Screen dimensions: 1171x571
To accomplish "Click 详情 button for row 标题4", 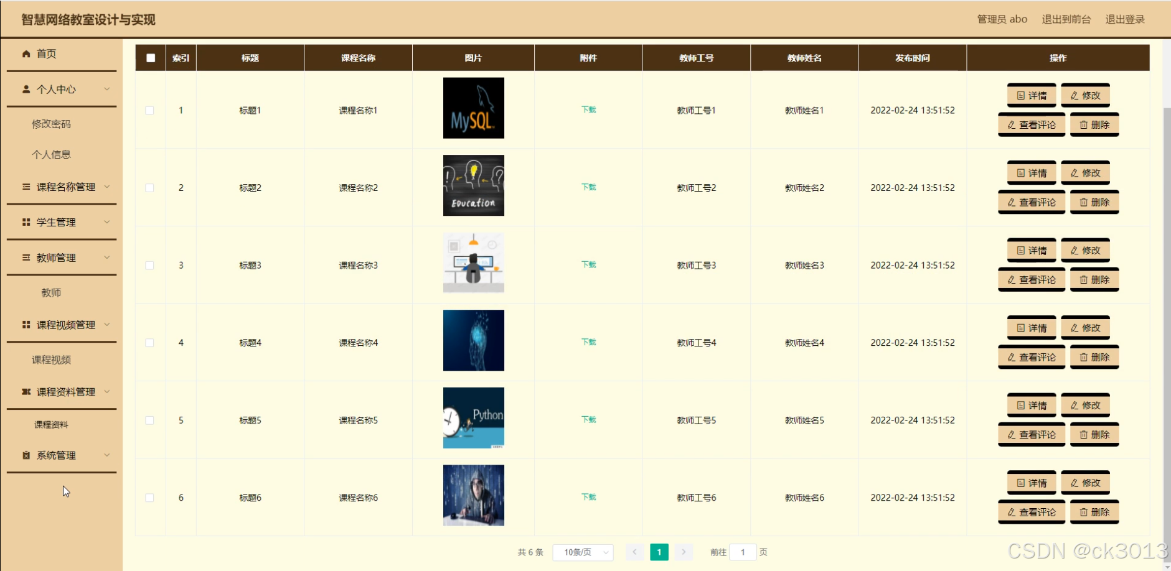I will coord(1032,328).
